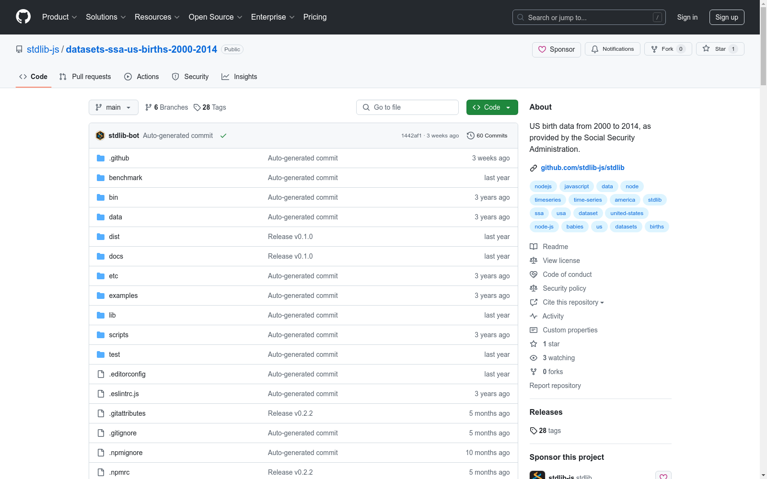The width and height of the screenshot is (767, 479).
Task: Click the green commit status checkmark
Action: pyautogui.click(x=223, y=136)
